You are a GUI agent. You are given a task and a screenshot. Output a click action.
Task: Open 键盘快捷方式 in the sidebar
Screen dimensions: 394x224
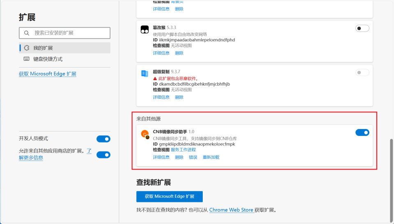[64, 59]
